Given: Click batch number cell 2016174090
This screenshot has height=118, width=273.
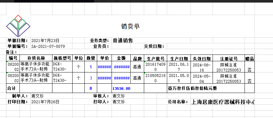Looking at the screenshot, I should click(x=155, y=67).
